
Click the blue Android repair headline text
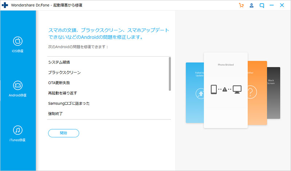pyautogui.click(x=109, y=33)
